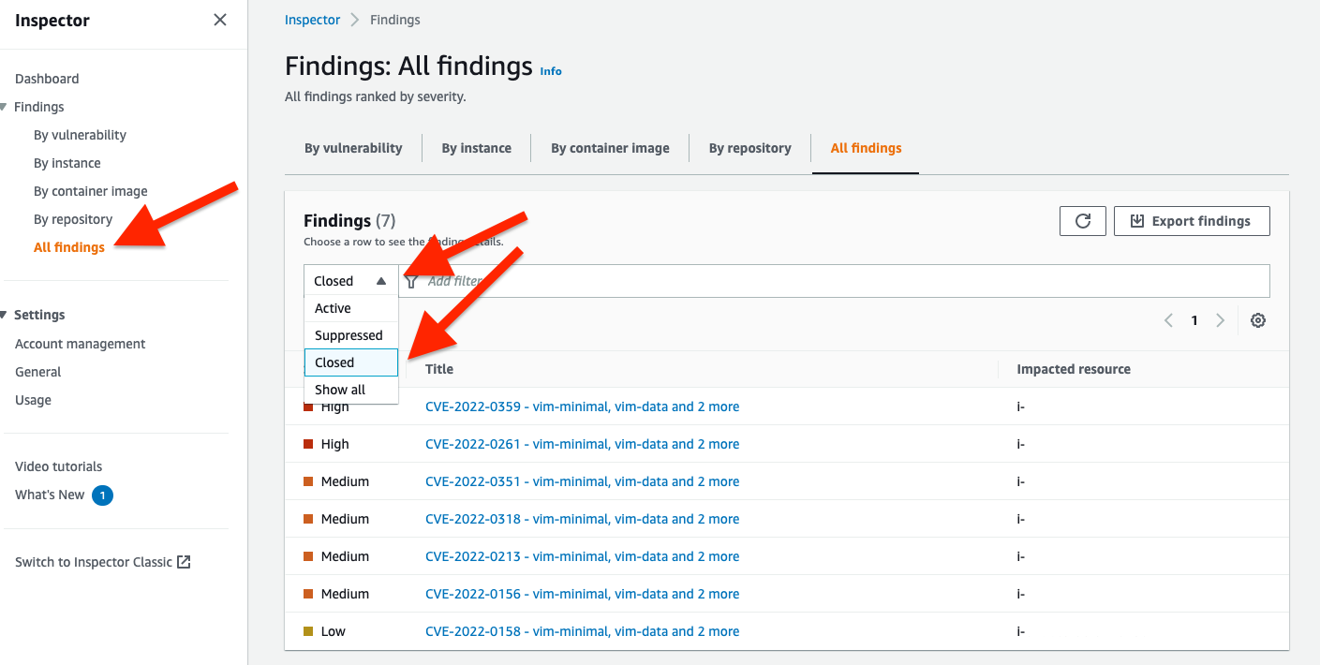This screenshot has height=665, width=1320.
Task: Open the By repository tab
Action: [749, 147]
